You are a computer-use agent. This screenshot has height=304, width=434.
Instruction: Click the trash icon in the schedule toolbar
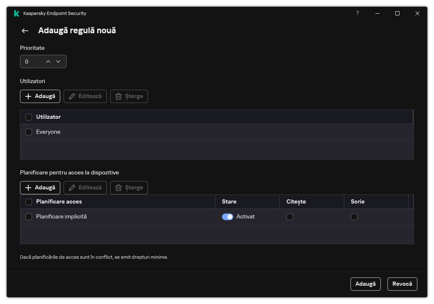(119, 187)
